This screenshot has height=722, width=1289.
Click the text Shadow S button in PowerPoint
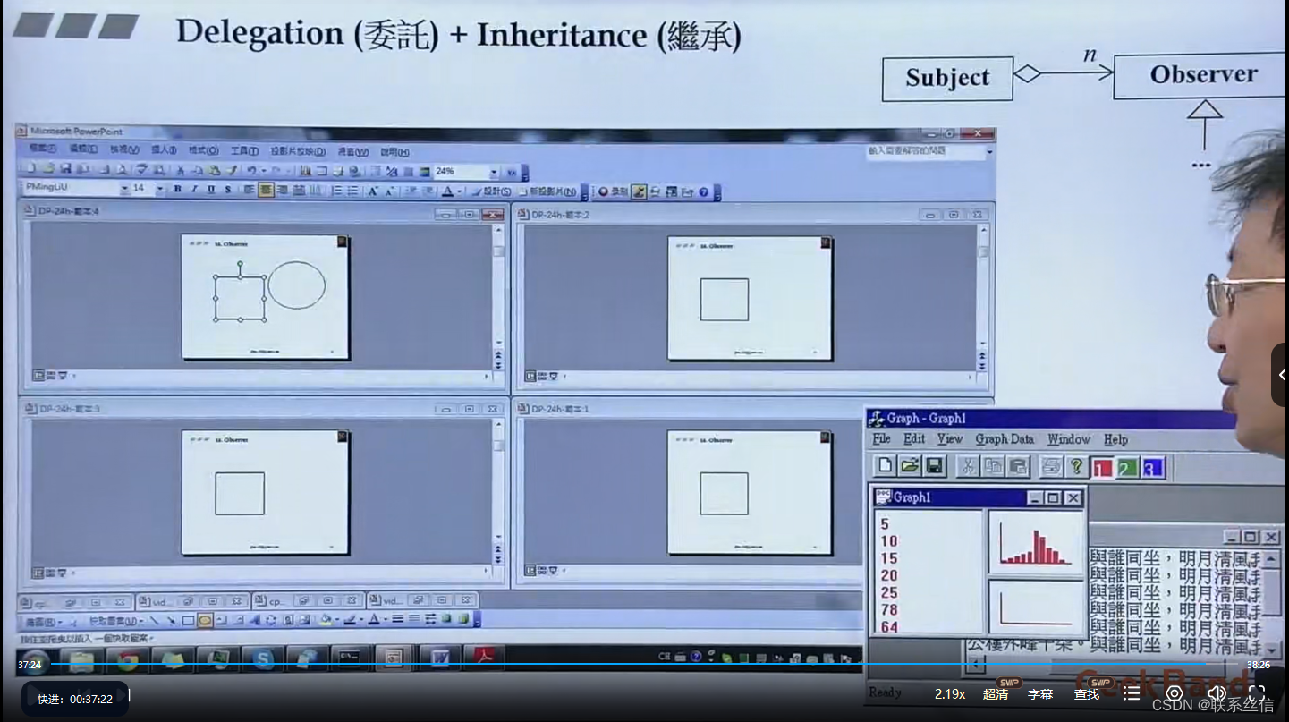coord(228,190)
